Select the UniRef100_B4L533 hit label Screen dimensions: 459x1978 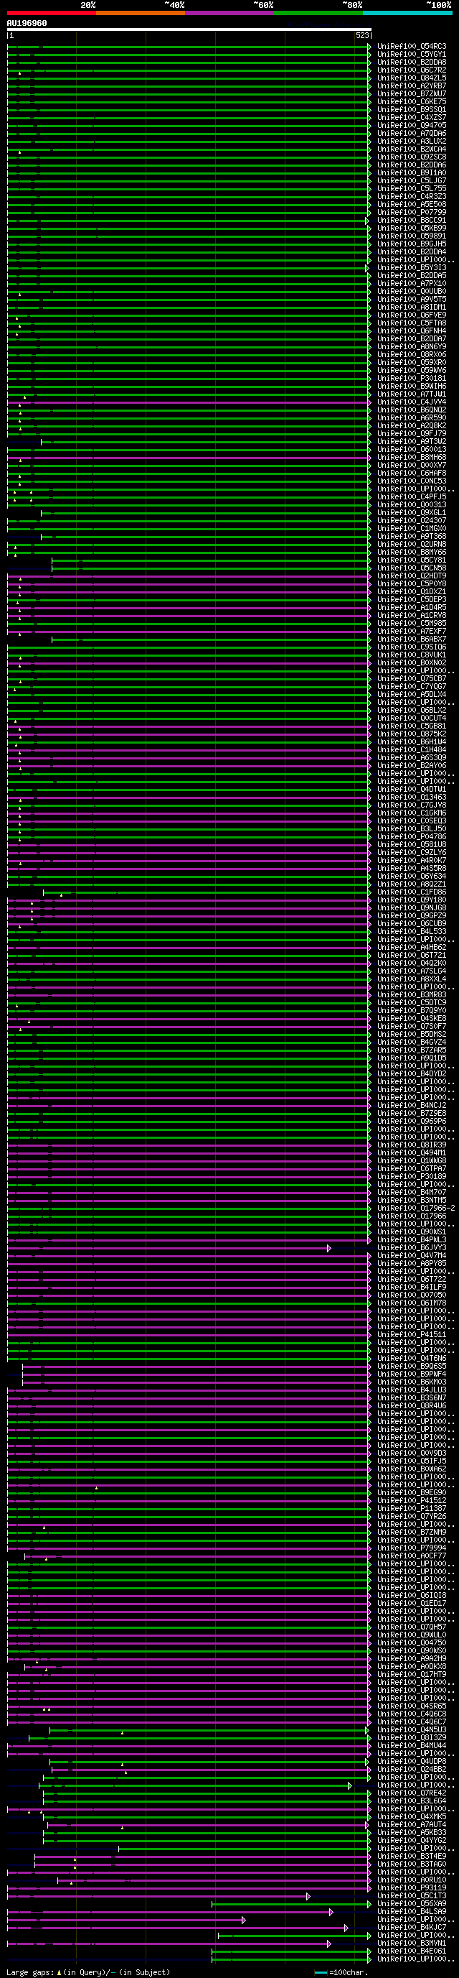(412, 932)
